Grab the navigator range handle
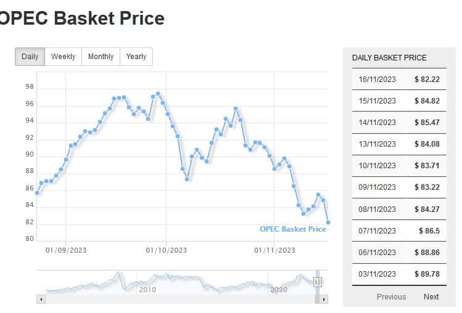This screenshot has height=313, width=462. tap(318, 282)
